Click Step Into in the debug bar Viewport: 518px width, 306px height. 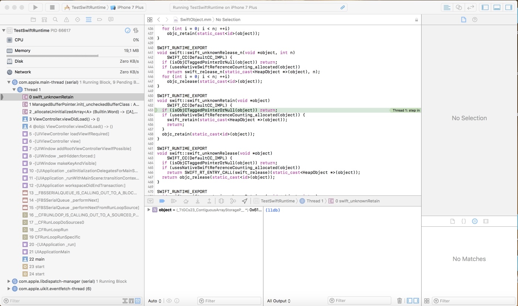click(198, 201)
